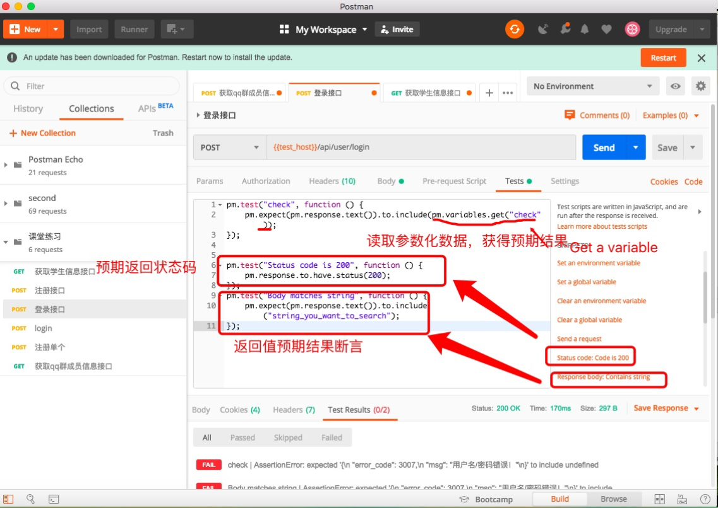This screenshot has height=508, width=718.
Task: Open Find and Replace magnifier icon
Action: 30,499
